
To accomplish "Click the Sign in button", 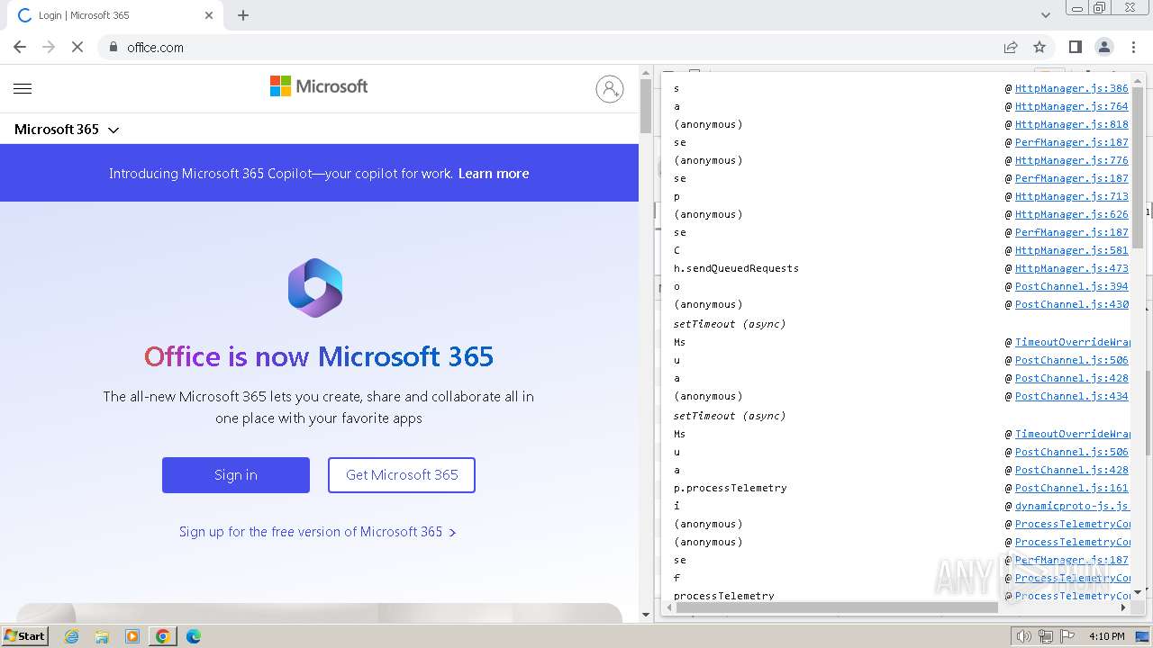I will pyautogui.click(x=236, y=475).
